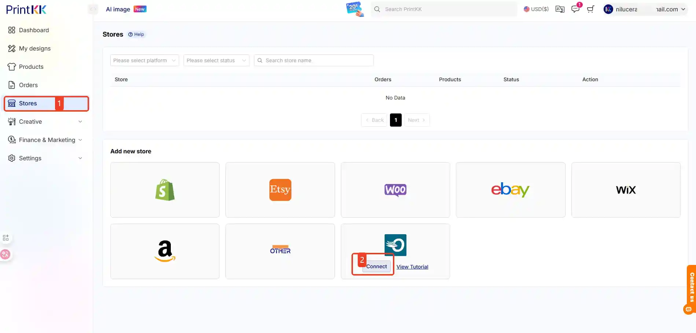The image size is (696, 333).
Task: Click the Status column header
Action: click(511, 79)
